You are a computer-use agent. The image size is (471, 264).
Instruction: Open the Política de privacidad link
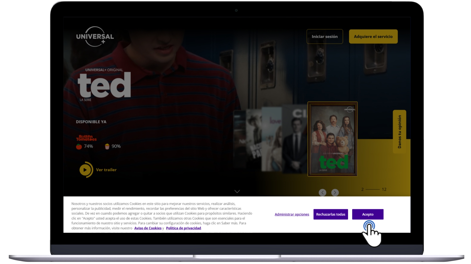[x=183, y=228]
